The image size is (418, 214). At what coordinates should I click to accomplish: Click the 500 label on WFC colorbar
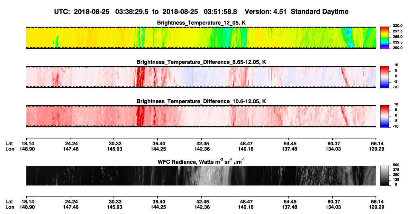coord(396,165)
